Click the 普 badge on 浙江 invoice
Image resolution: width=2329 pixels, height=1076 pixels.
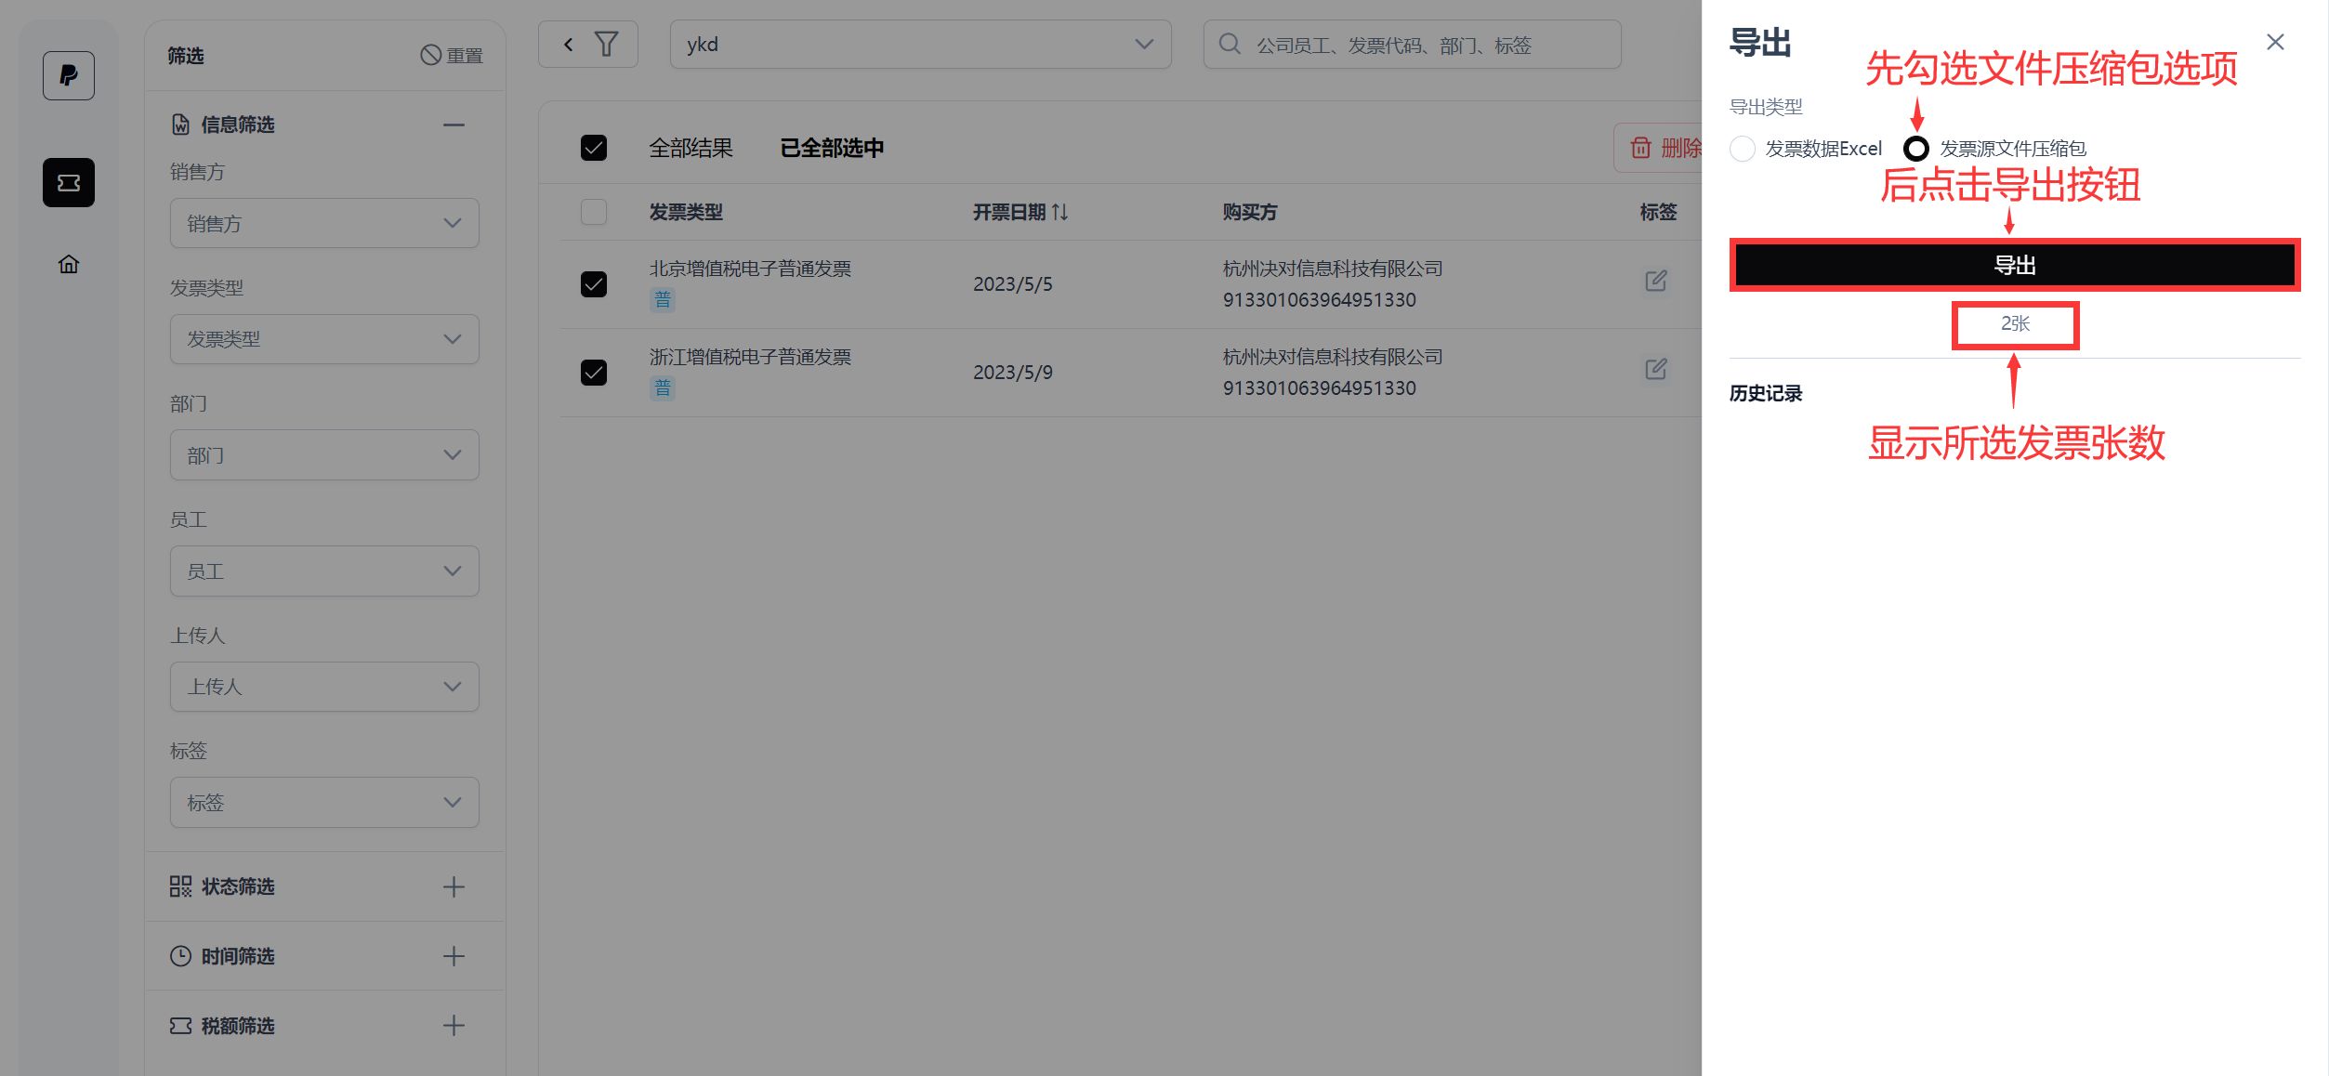click(663, 387)
